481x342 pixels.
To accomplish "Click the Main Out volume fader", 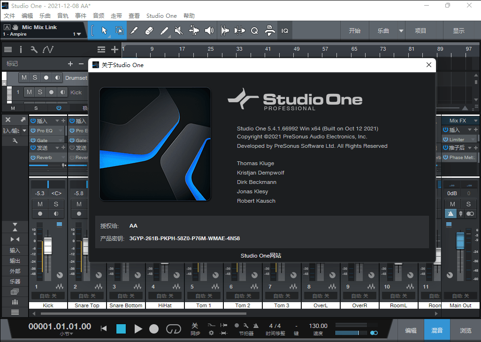I will pos(460,241).
